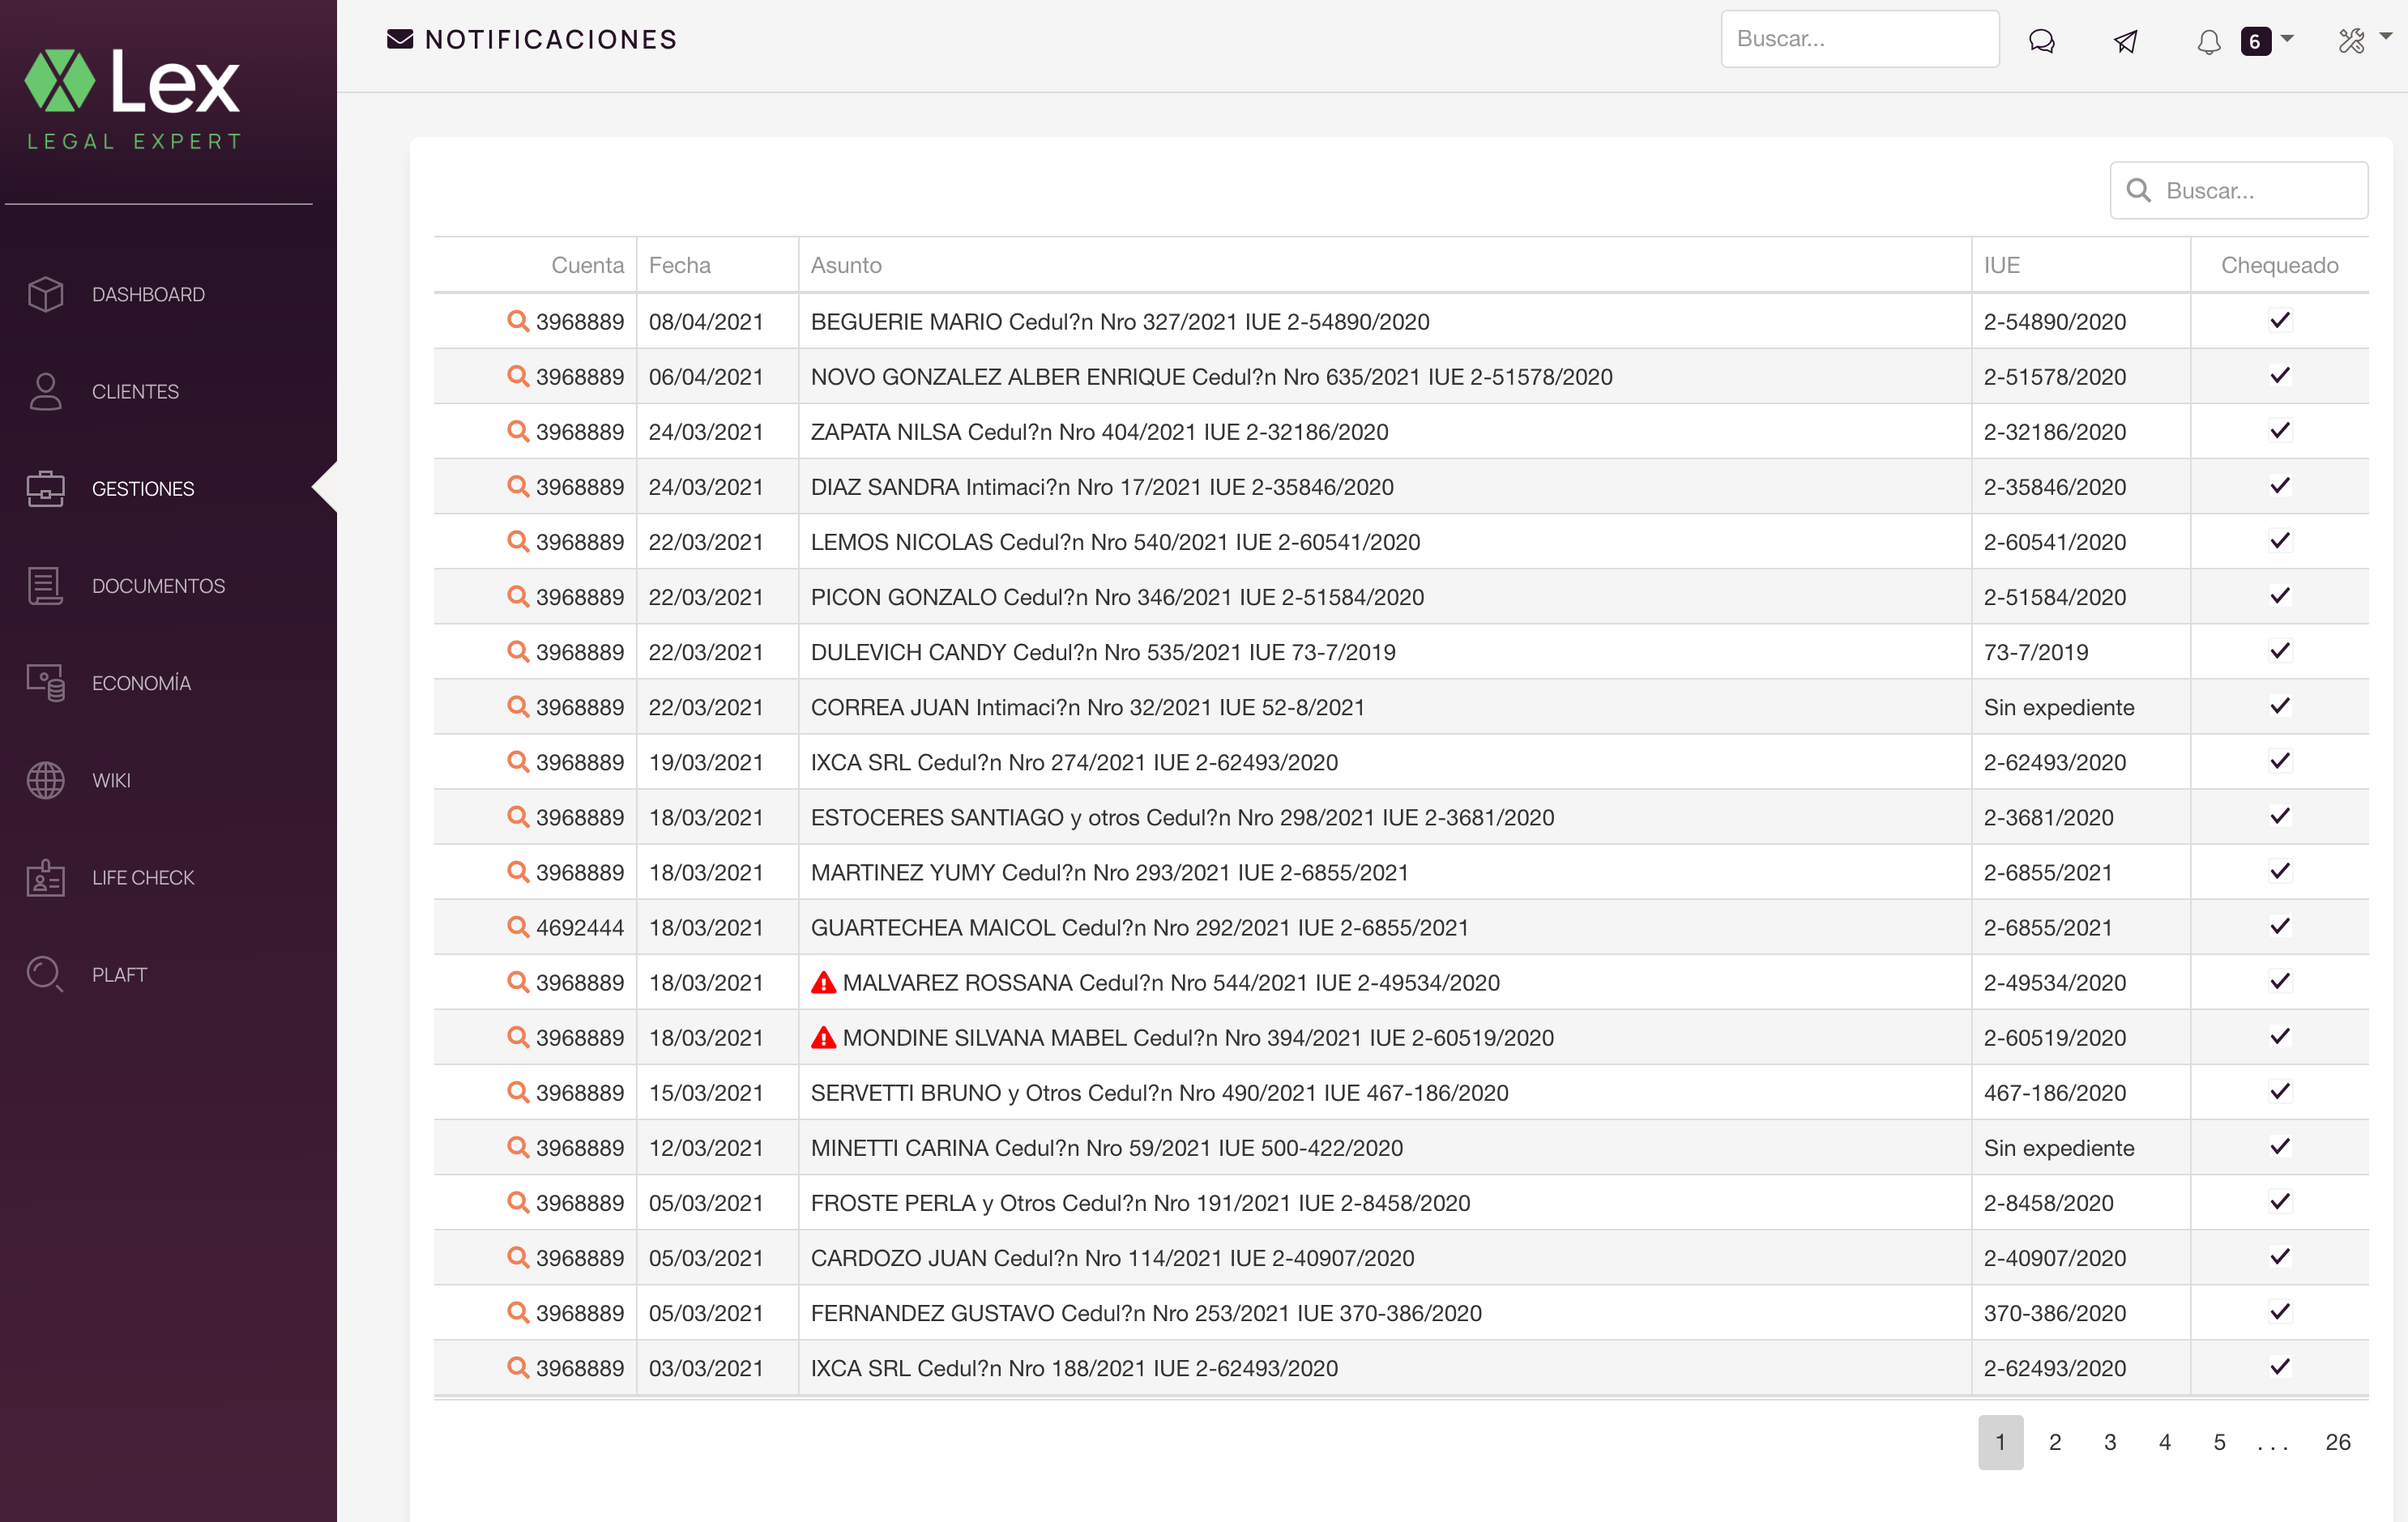Open details magnifier for MINETTI CARINA row
The width and height of the screenshot is (2408, 1522).
click(x=518, y=1147)
